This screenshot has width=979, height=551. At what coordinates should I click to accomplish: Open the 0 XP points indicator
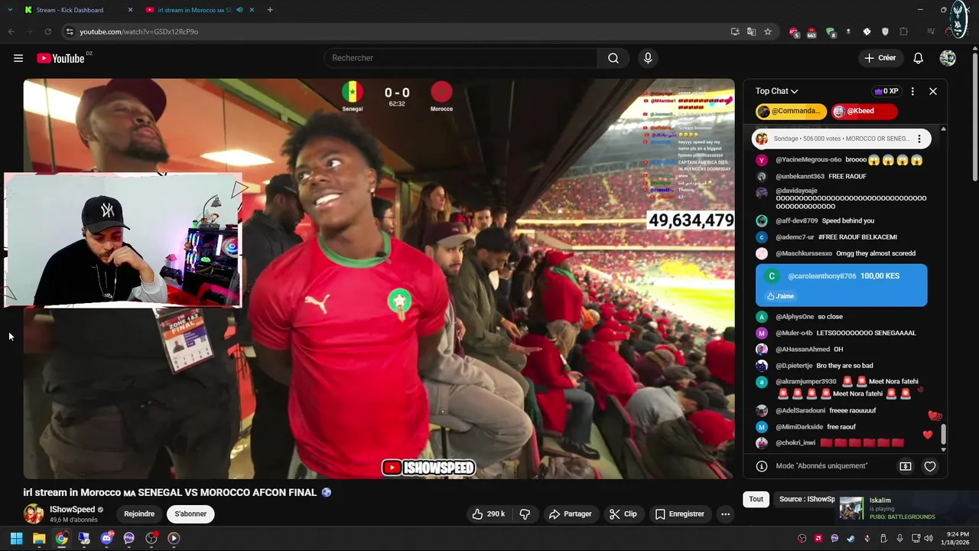pyautogui.click(x=886, y=91)
